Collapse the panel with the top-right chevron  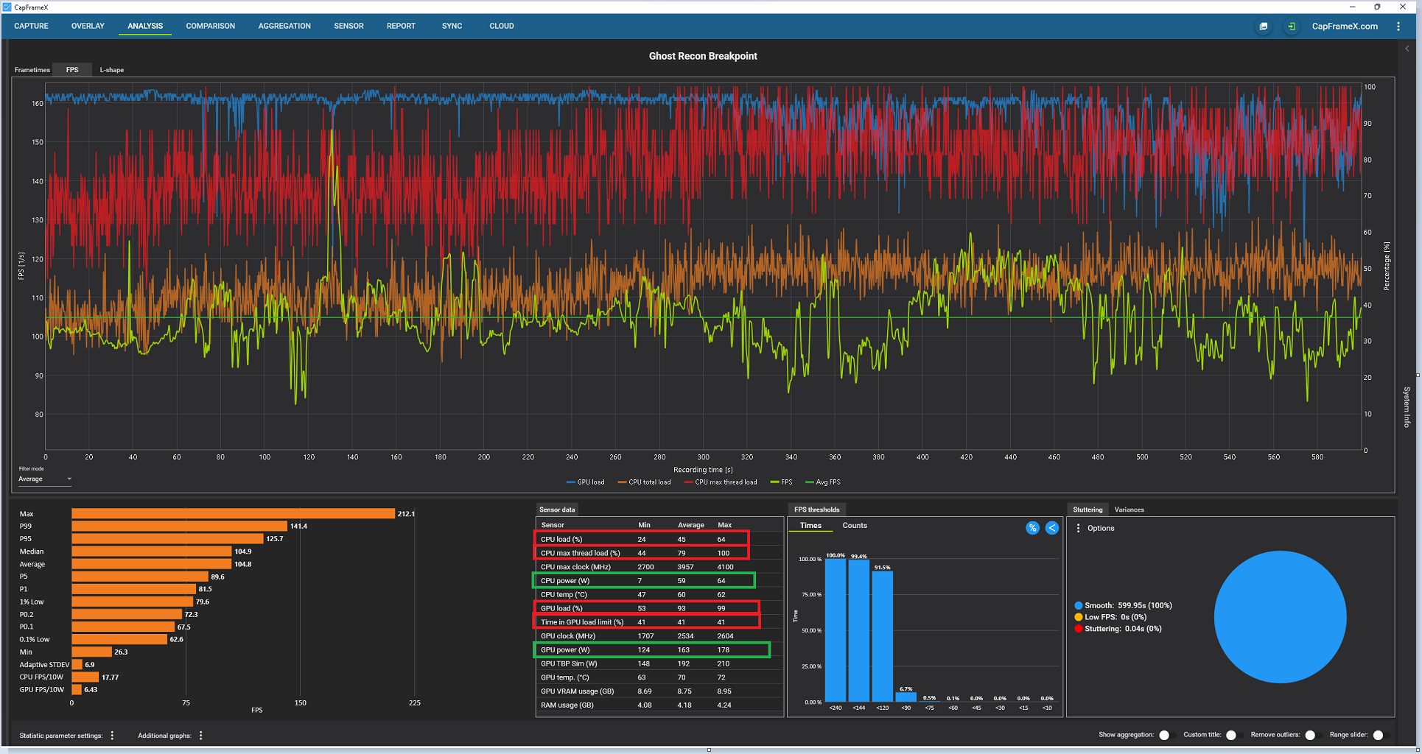(x=1407, y=49)
